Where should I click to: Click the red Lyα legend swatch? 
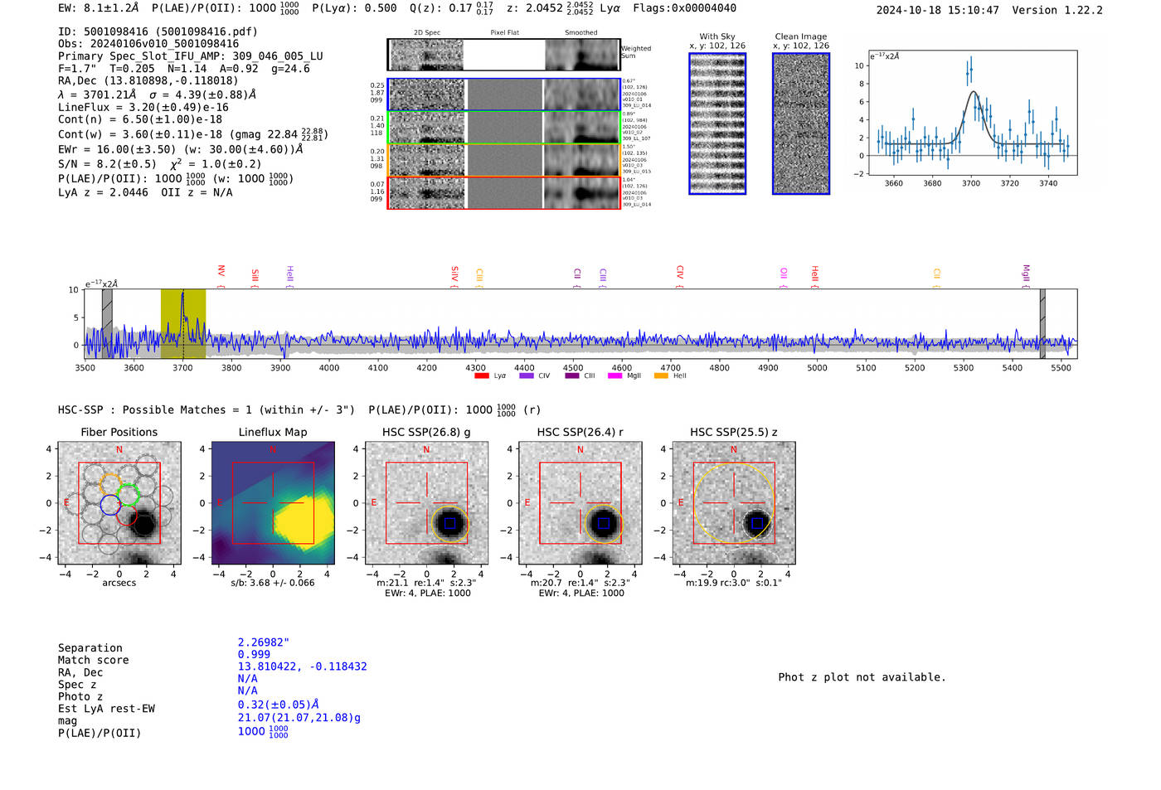click(481, 376)
